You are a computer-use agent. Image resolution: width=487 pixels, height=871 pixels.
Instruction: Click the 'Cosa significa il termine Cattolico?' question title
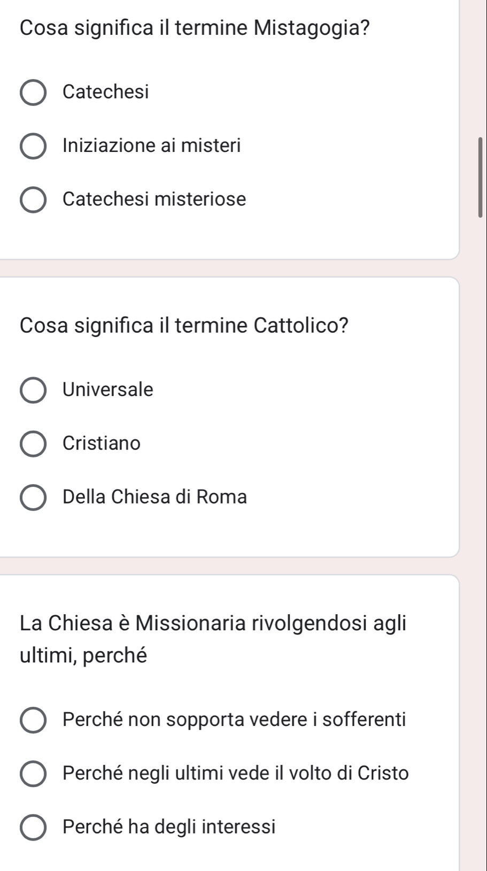184,325
